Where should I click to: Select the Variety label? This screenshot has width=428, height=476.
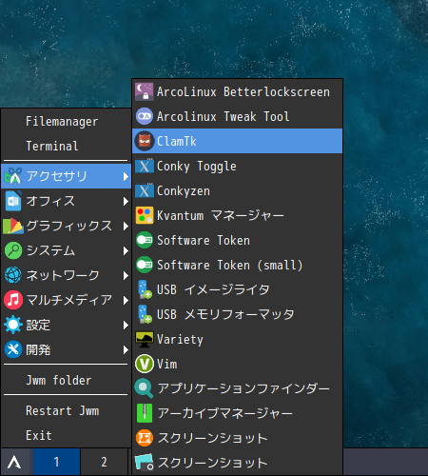point(180,340)
